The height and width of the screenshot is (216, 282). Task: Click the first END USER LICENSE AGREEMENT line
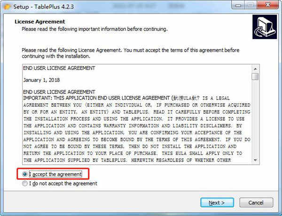[59, 68]
